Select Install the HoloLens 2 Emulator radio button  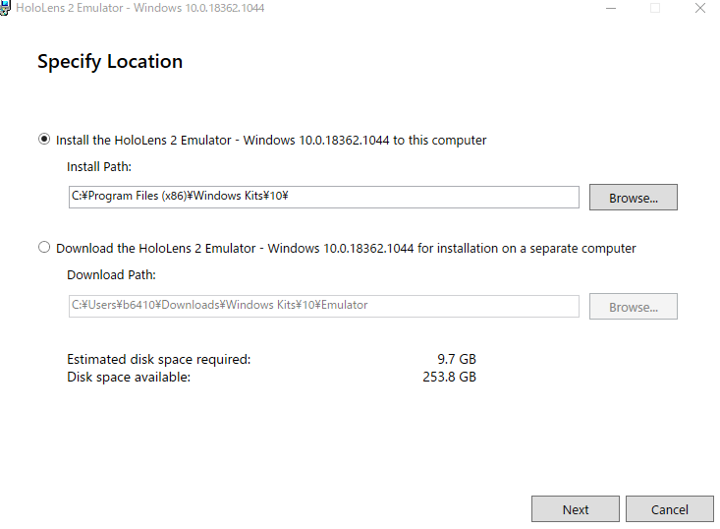pos(44,140)
